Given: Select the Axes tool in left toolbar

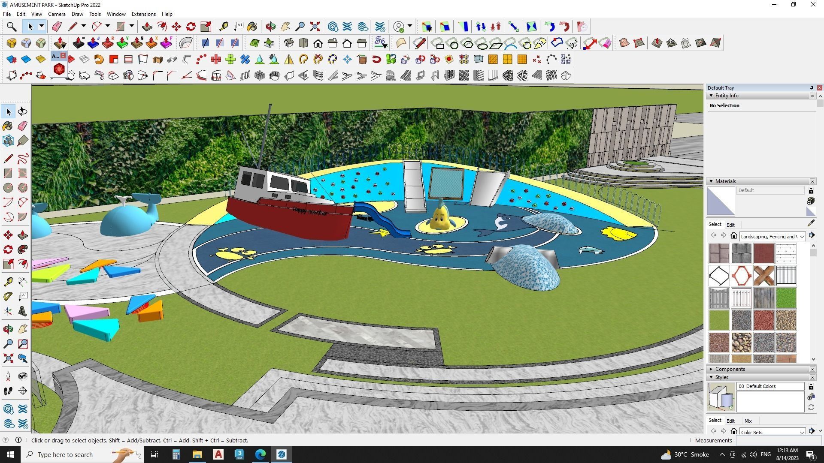Looking at the screenshot, I should [x=8, y=311].
